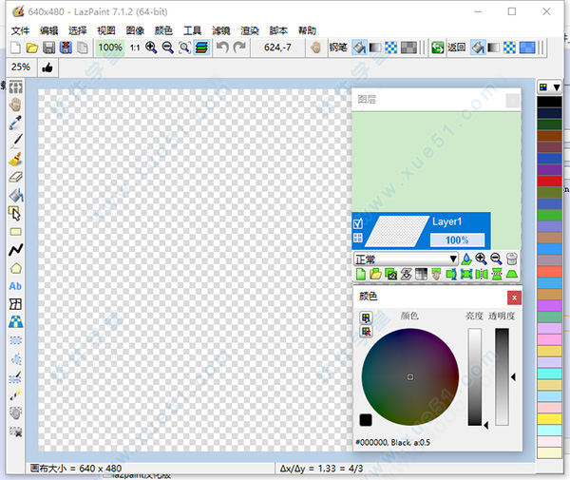Select the Ab text tool

(15, 286)
